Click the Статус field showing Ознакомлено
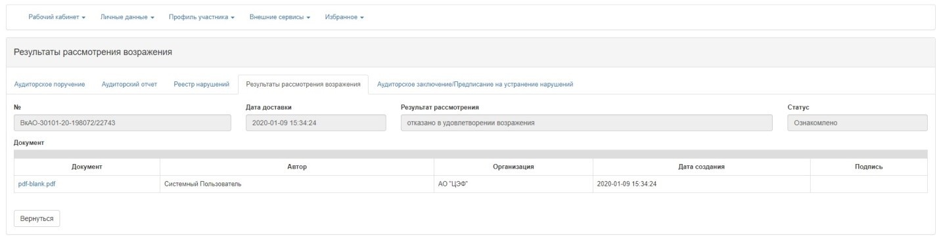The width and height of the screenshot is (939, 244). (x=858, y=123)
